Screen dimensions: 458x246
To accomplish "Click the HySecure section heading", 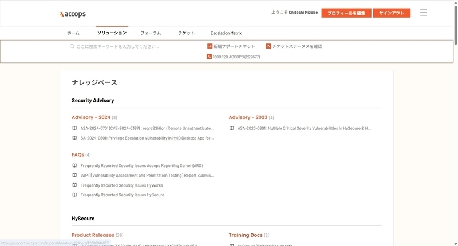I will 83,219.
